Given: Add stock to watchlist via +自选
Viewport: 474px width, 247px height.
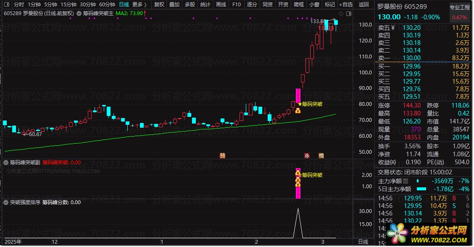Looking at the screenshot, I should click(346, 5).
